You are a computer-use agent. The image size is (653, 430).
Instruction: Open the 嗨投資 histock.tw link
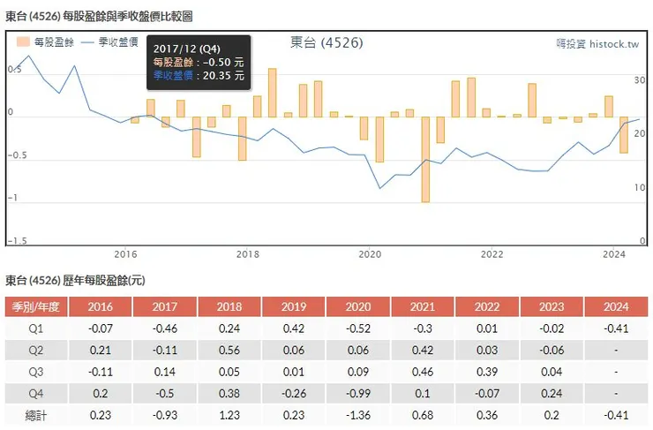(x=597, y=43)
